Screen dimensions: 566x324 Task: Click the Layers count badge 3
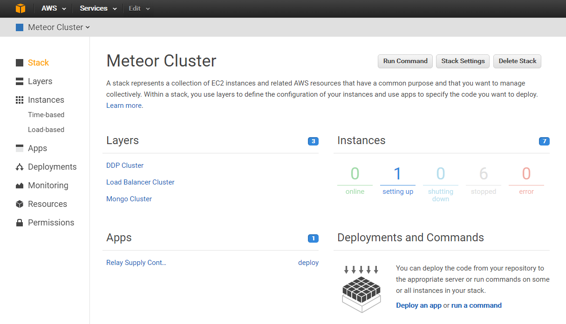(x=313, y=141)
